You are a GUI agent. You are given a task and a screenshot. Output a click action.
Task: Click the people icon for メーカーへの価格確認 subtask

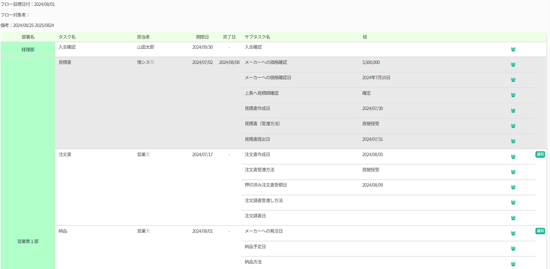513,65
